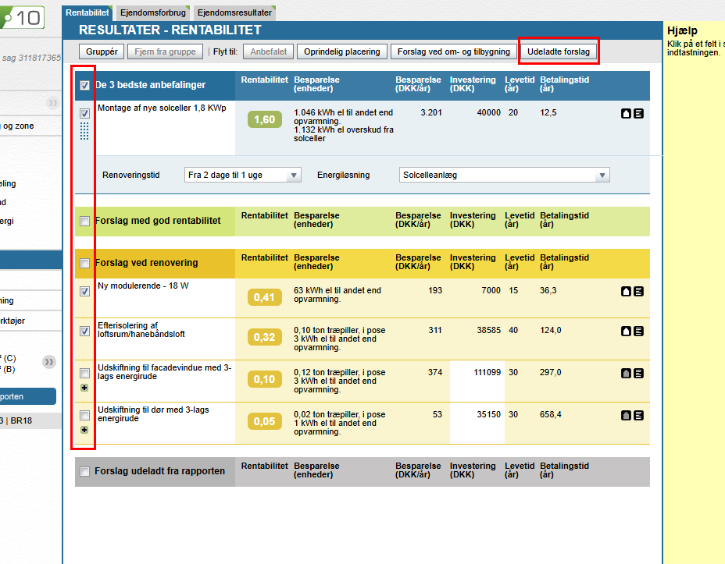The height and width of the screenshot is (564, 725).
Task: Click Fjern fra gruppe button
Action: click(165, 51)
